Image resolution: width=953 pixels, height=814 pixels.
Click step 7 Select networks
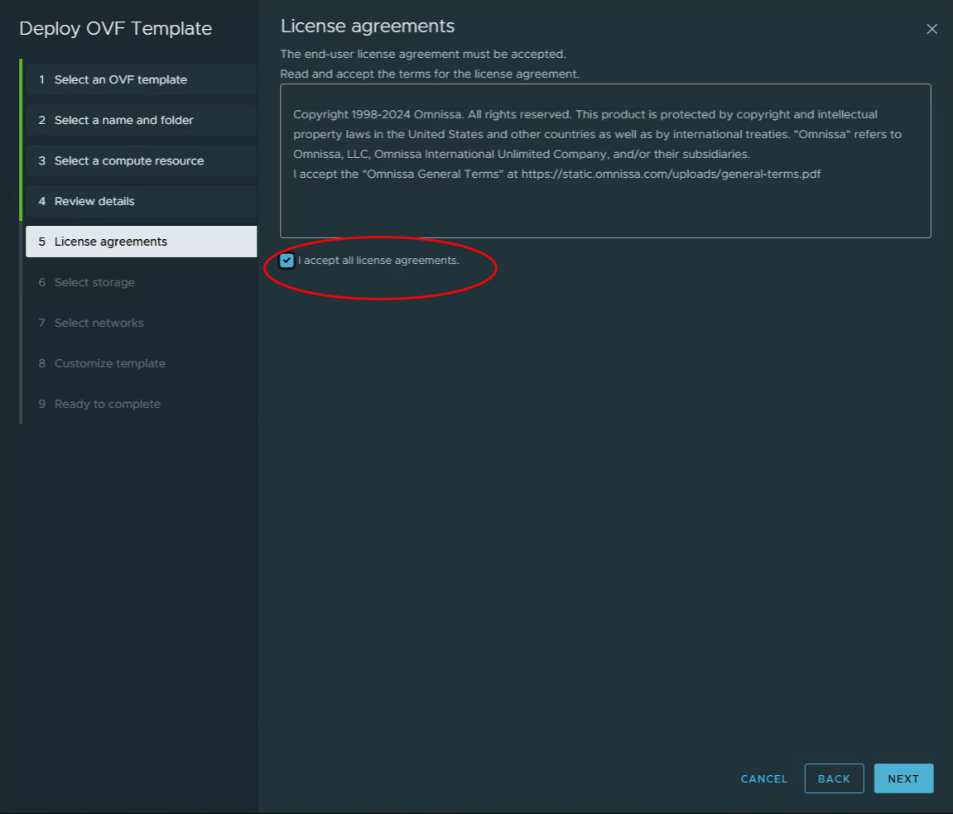[99, 323]
